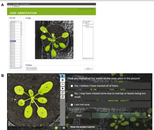Click the first icon in the Phenotiki toolbar
The height and width of the screenshot is (130, 154).
point(9,6)
